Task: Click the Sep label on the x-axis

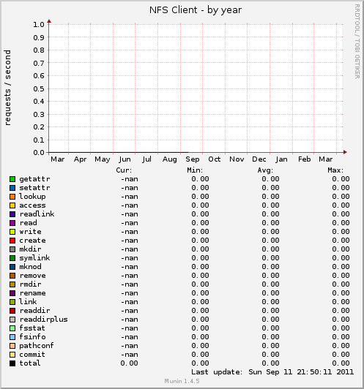Action: pyautogui.click(x=193, y=159)
